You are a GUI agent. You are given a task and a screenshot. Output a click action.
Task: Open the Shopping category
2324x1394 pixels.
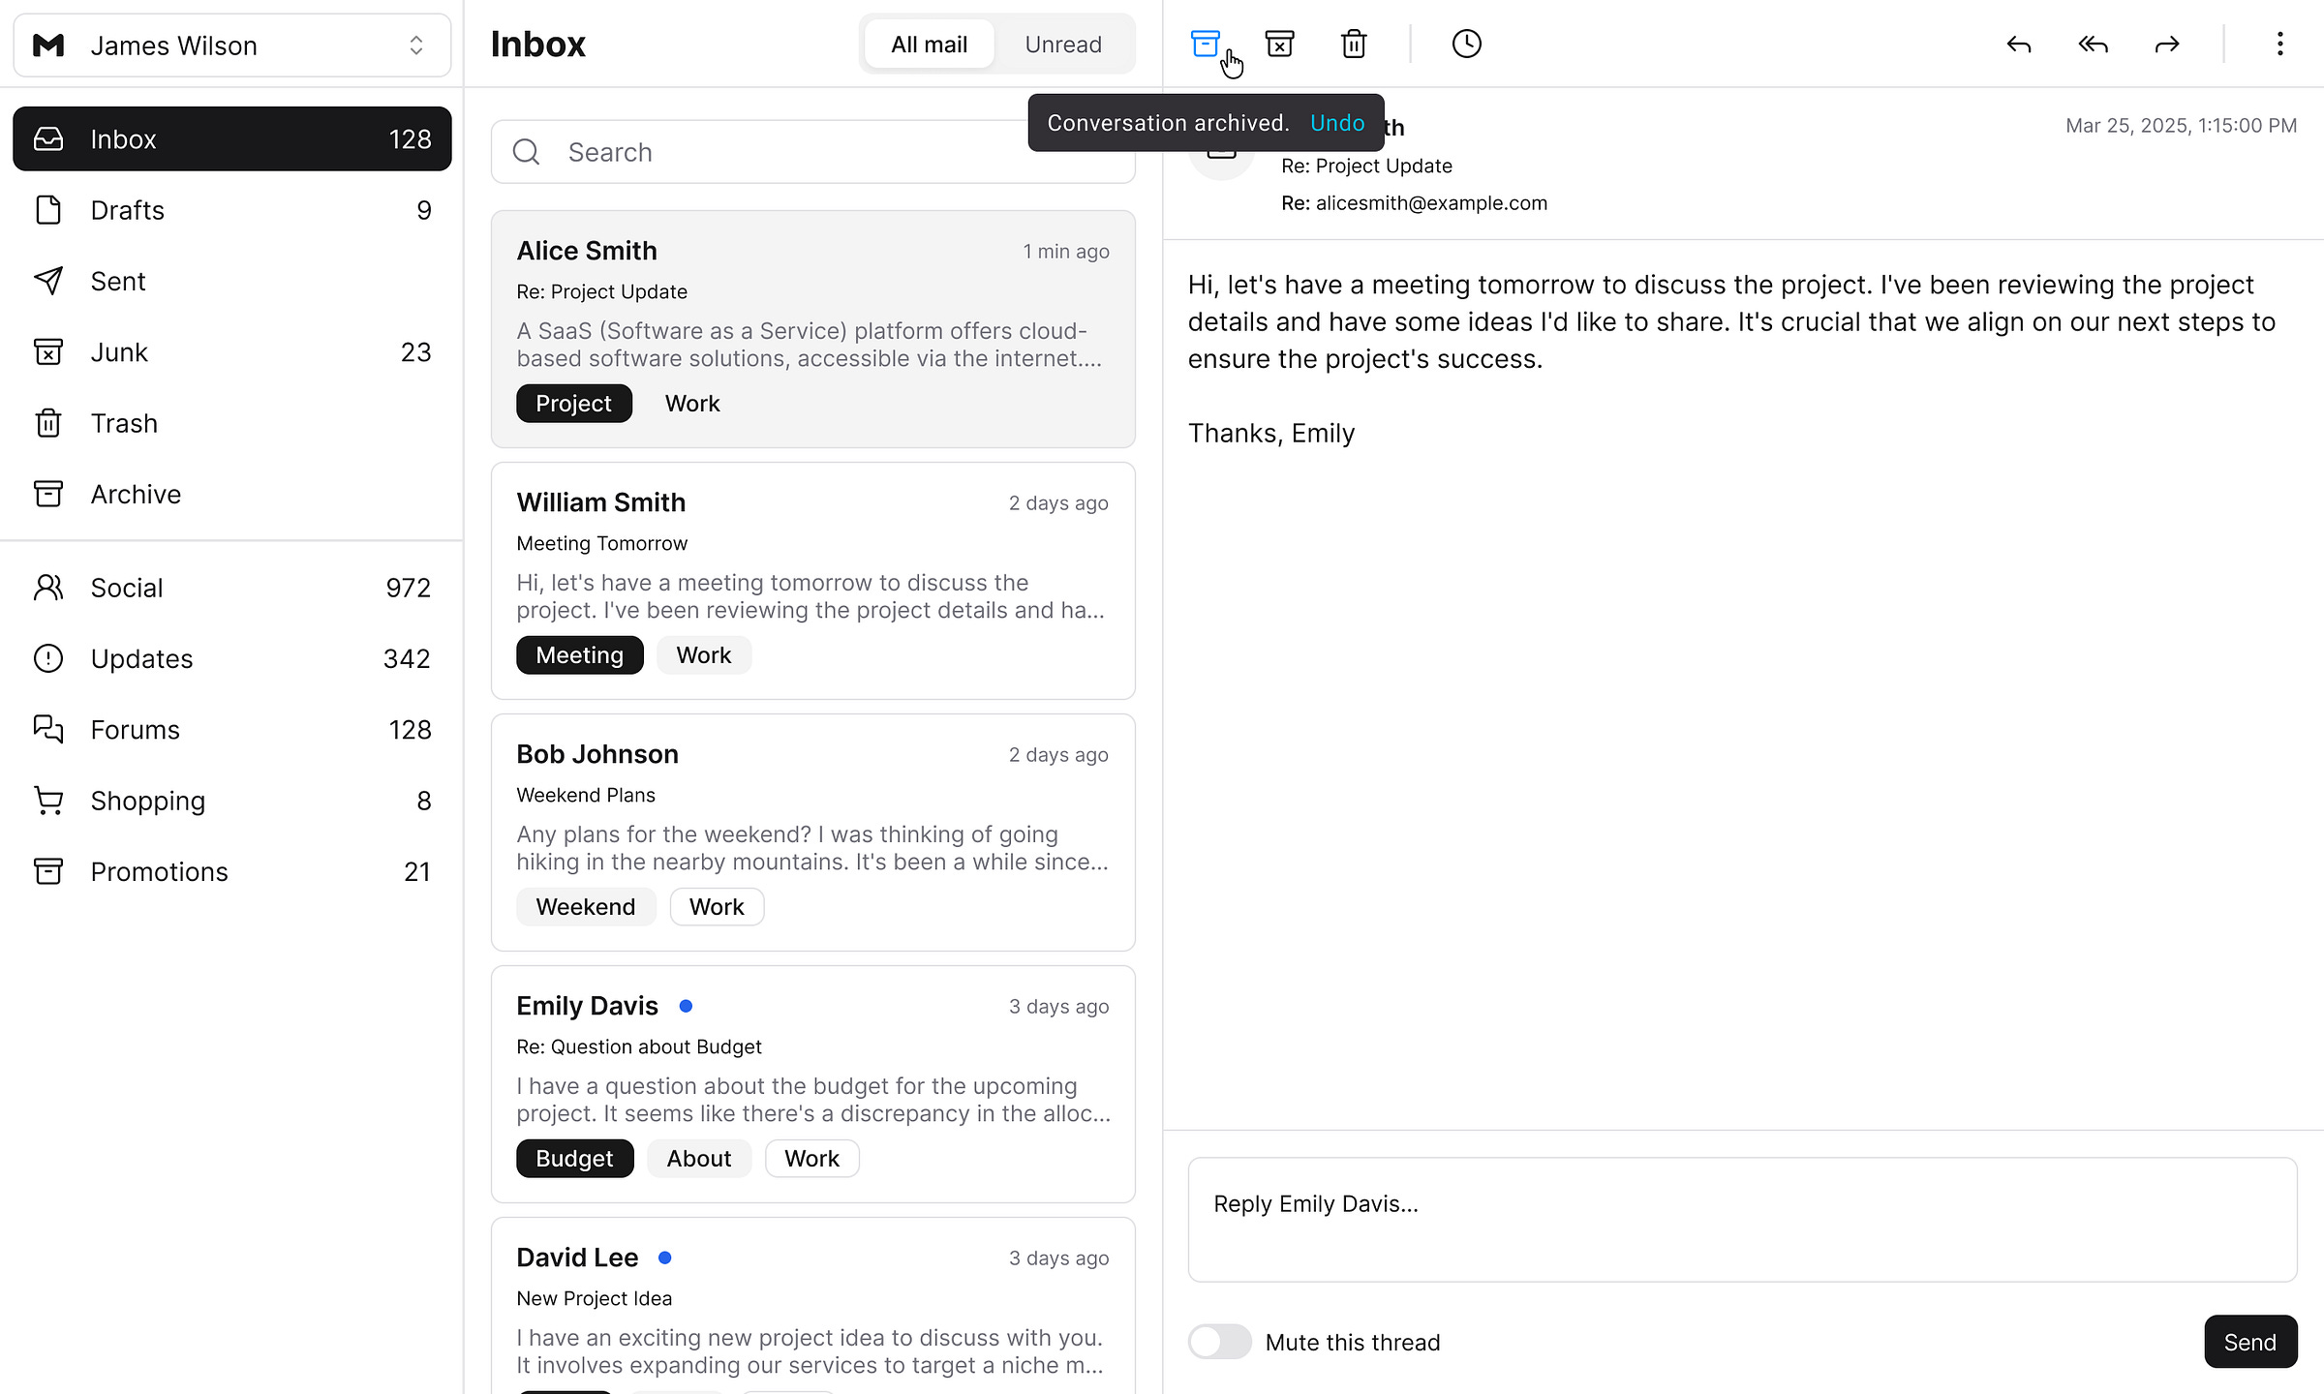point(232,801)
